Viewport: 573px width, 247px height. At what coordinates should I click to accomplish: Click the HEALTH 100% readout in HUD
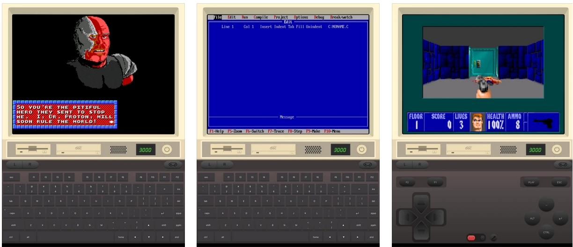495,122
